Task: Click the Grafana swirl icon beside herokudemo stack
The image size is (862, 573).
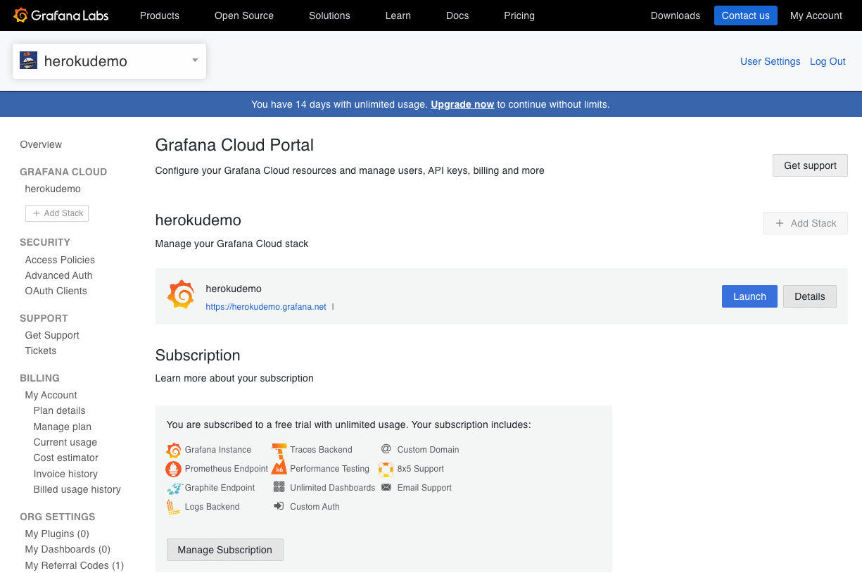Action: tap(181, 295)
